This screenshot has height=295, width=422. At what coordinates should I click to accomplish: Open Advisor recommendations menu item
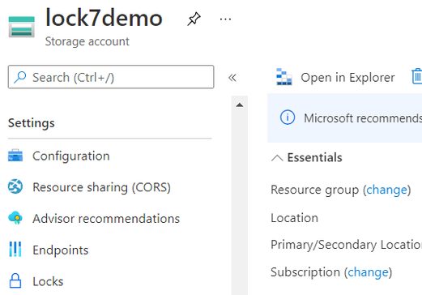(106, 219)
